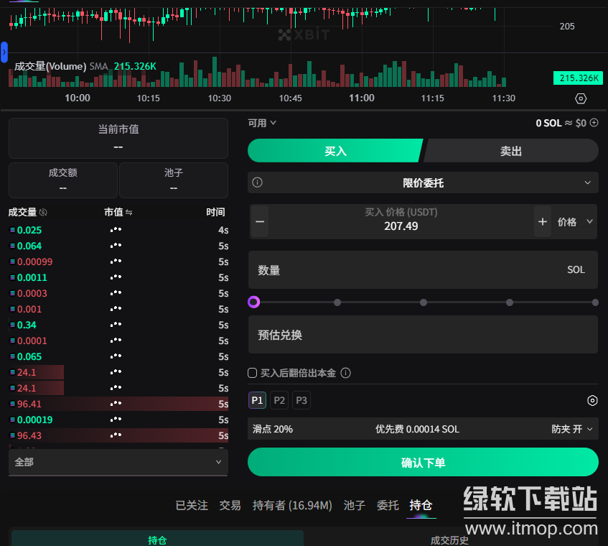
Task: Open the info icon beside 限价委托
Action: click(x=258, y=182)
